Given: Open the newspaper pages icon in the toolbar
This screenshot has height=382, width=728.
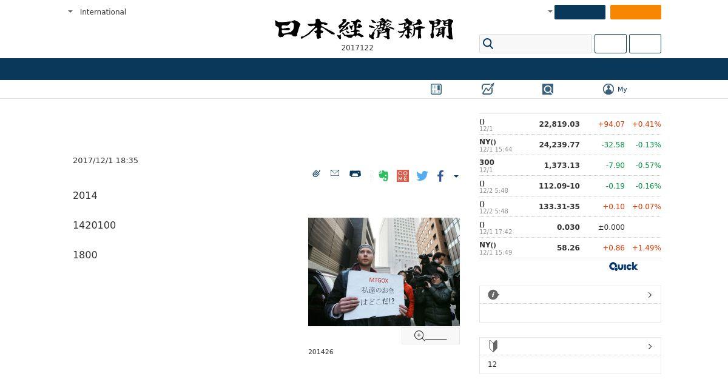Looking at the screenshot, I should click(x=436, y=89).
